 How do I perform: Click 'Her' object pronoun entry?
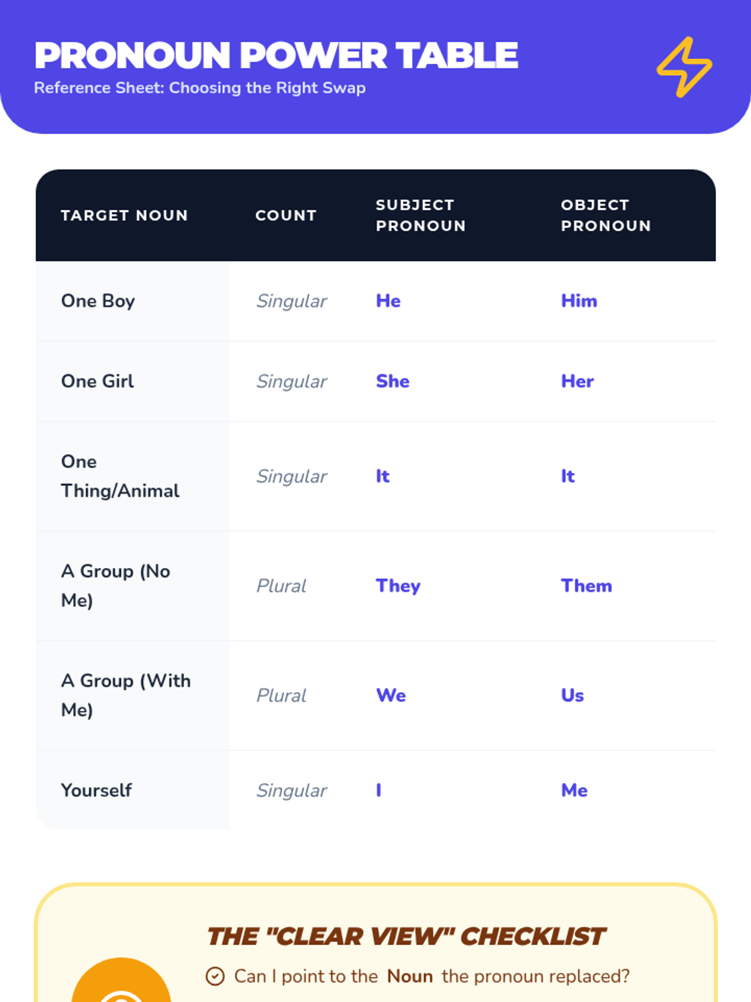click(x=577, y=381)
